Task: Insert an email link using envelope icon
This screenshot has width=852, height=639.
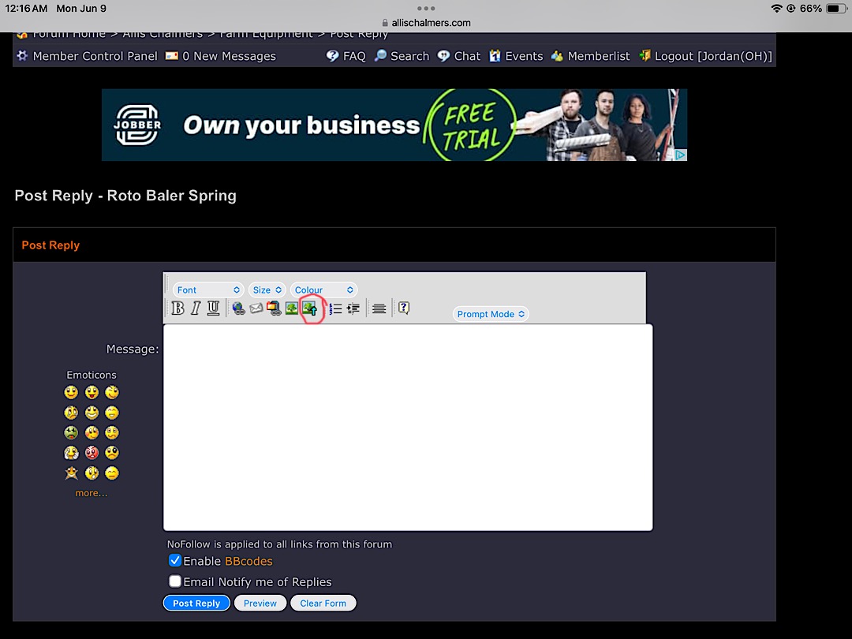Action: 256,308
